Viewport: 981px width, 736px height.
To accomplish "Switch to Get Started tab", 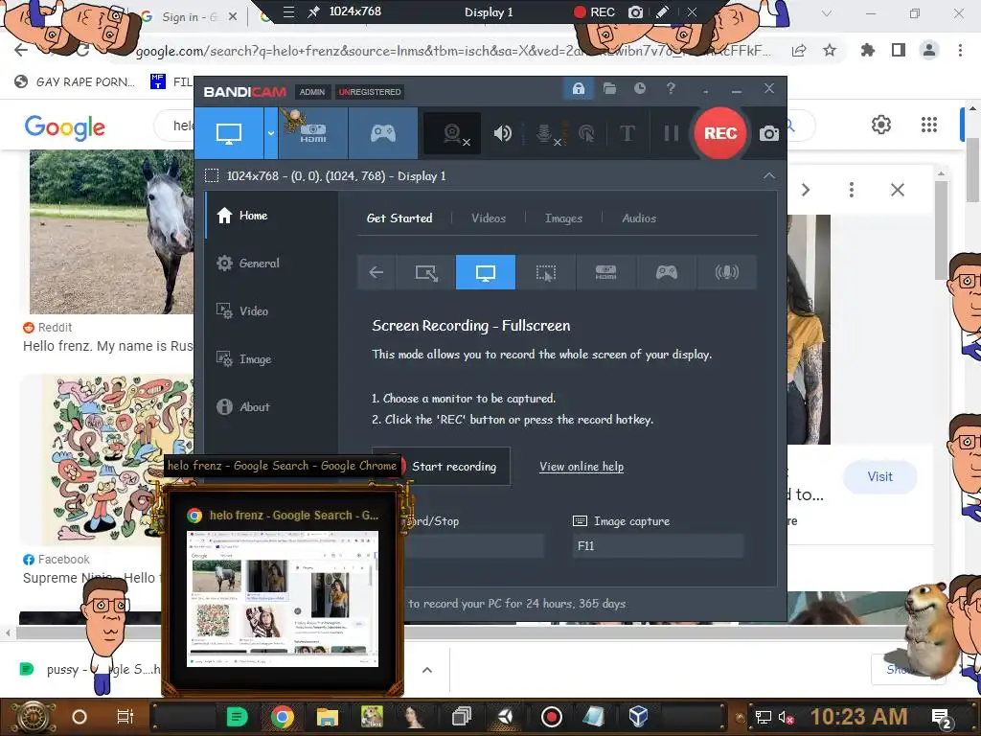I will click(x=399, y=218).
